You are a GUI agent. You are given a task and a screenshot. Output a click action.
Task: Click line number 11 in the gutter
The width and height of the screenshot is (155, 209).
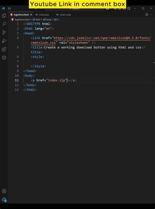(17, 80)
